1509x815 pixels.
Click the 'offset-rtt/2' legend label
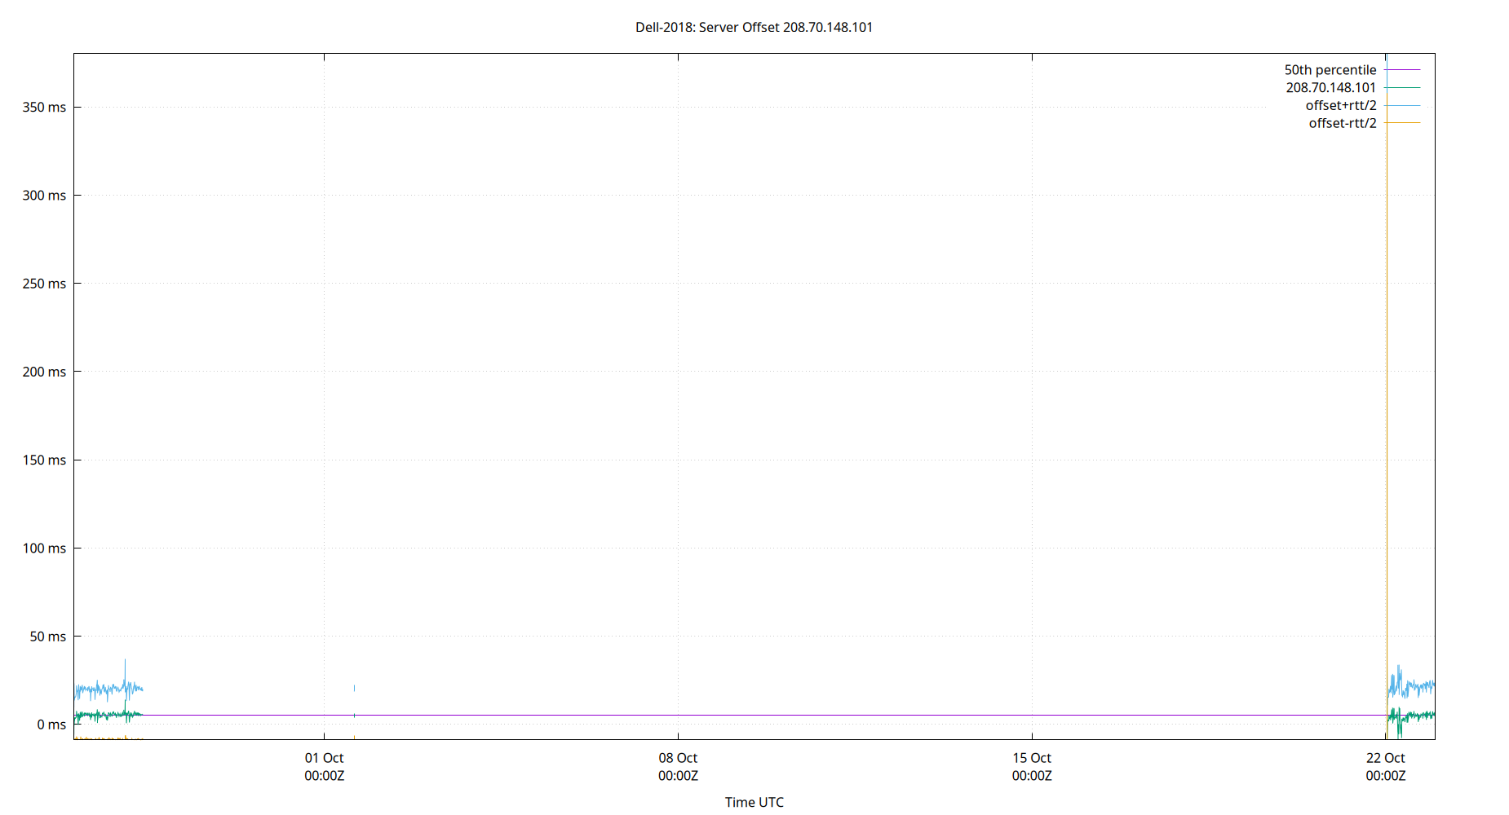pyautogui.click(x=1342, y=123)
